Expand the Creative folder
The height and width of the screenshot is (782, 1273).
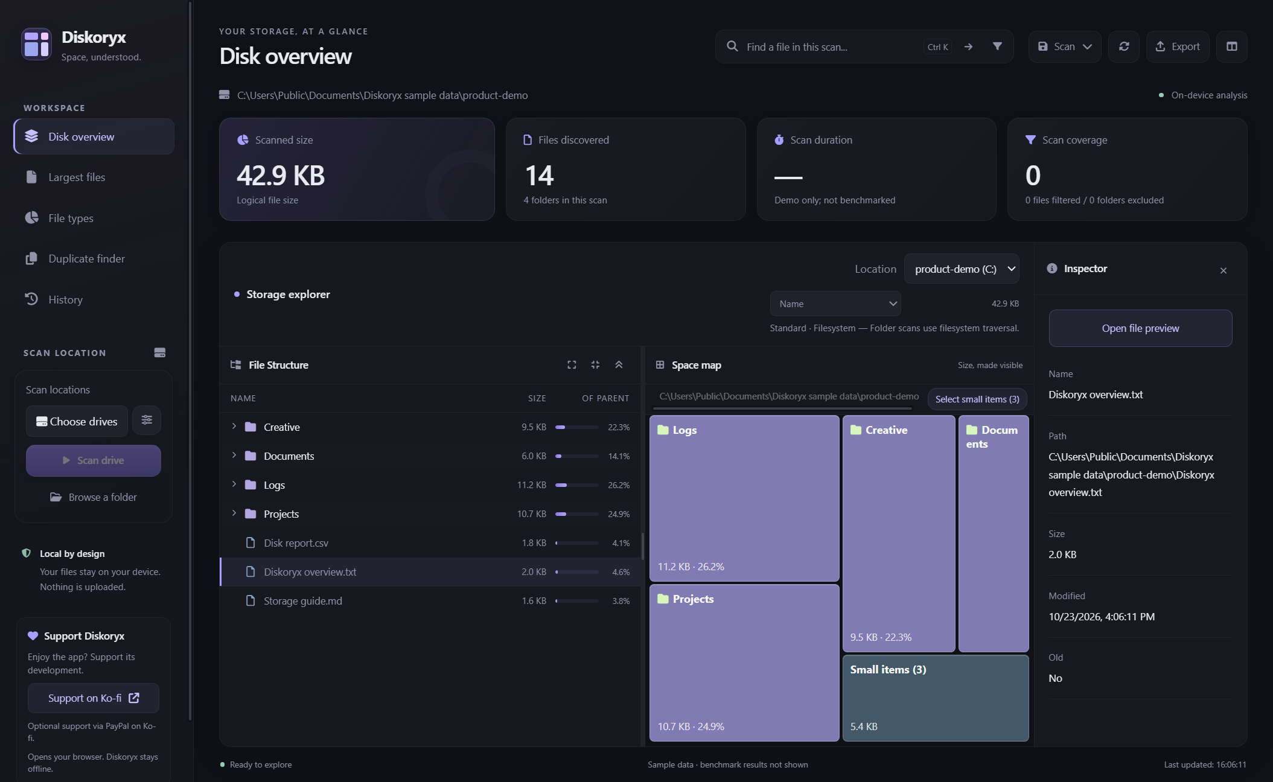click(234, 426)
